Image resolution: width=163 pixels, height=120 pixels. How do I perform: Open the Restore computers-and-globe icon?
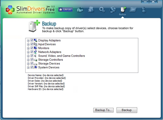point(112,9)
